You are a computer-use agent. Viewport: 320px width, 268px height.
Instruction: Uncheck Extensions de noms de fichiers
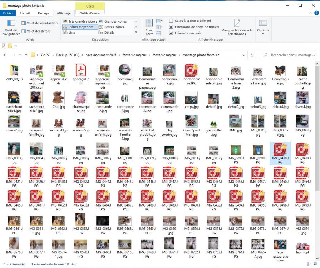tap(171, 27)
